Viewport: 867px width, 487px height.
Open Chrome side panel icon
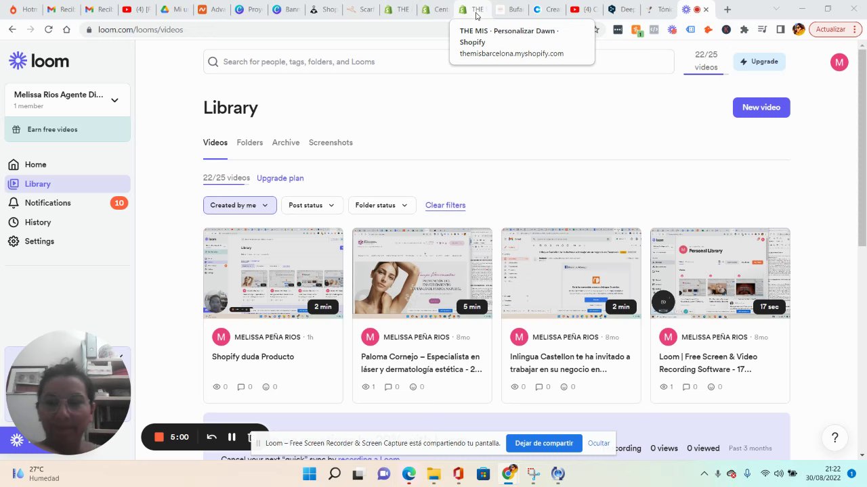[x=780, y=30]
